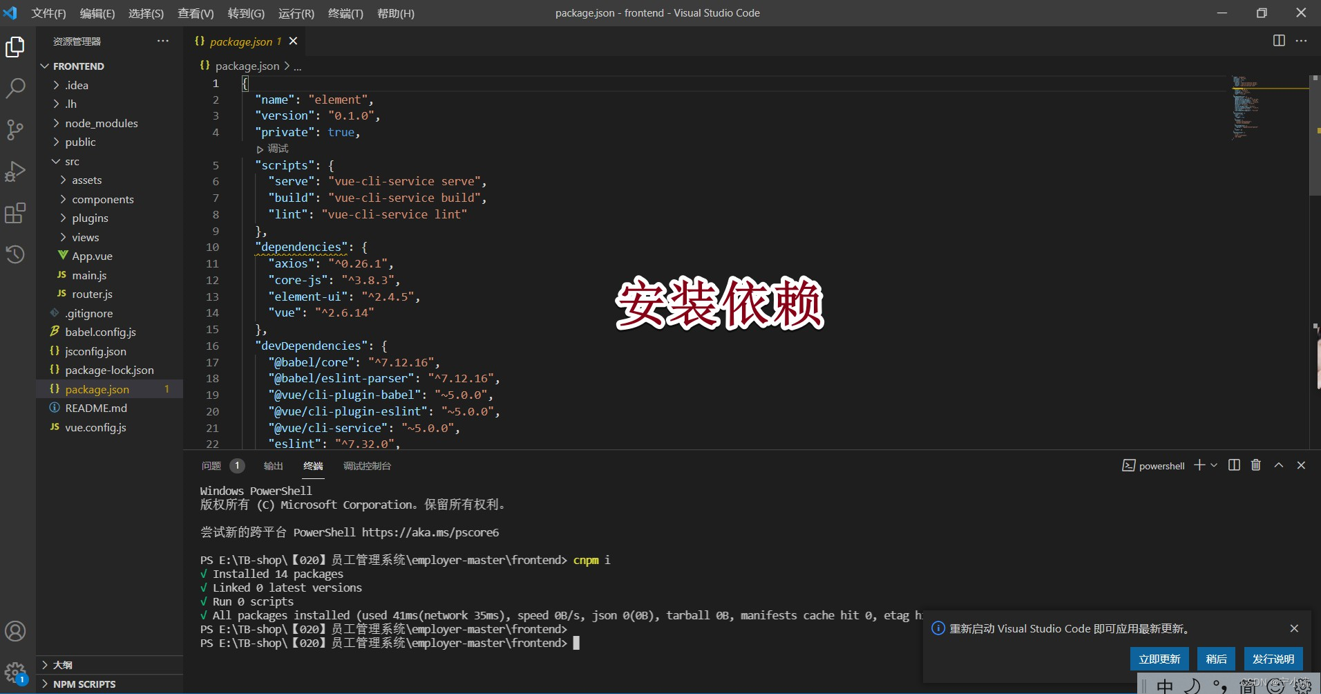Open the Search view in activity bar
1321x694 pixels.
click(15, 88)
